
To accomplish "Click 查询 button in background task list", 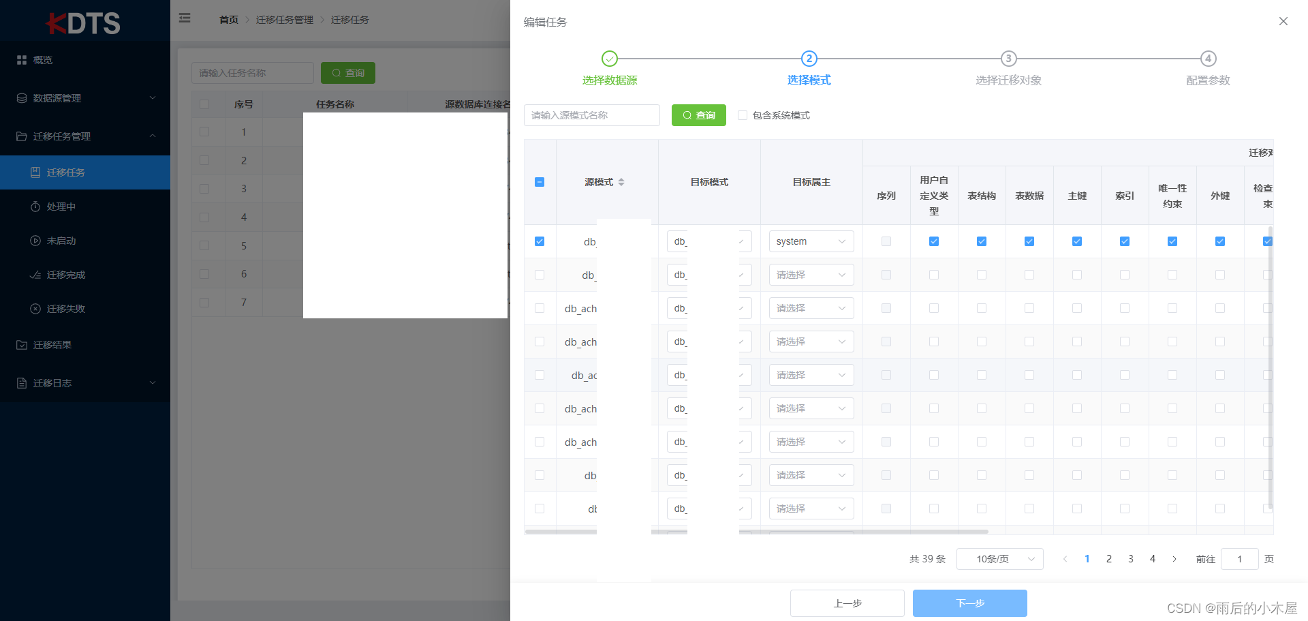I will pyautogui.click(x=348, y=73).
